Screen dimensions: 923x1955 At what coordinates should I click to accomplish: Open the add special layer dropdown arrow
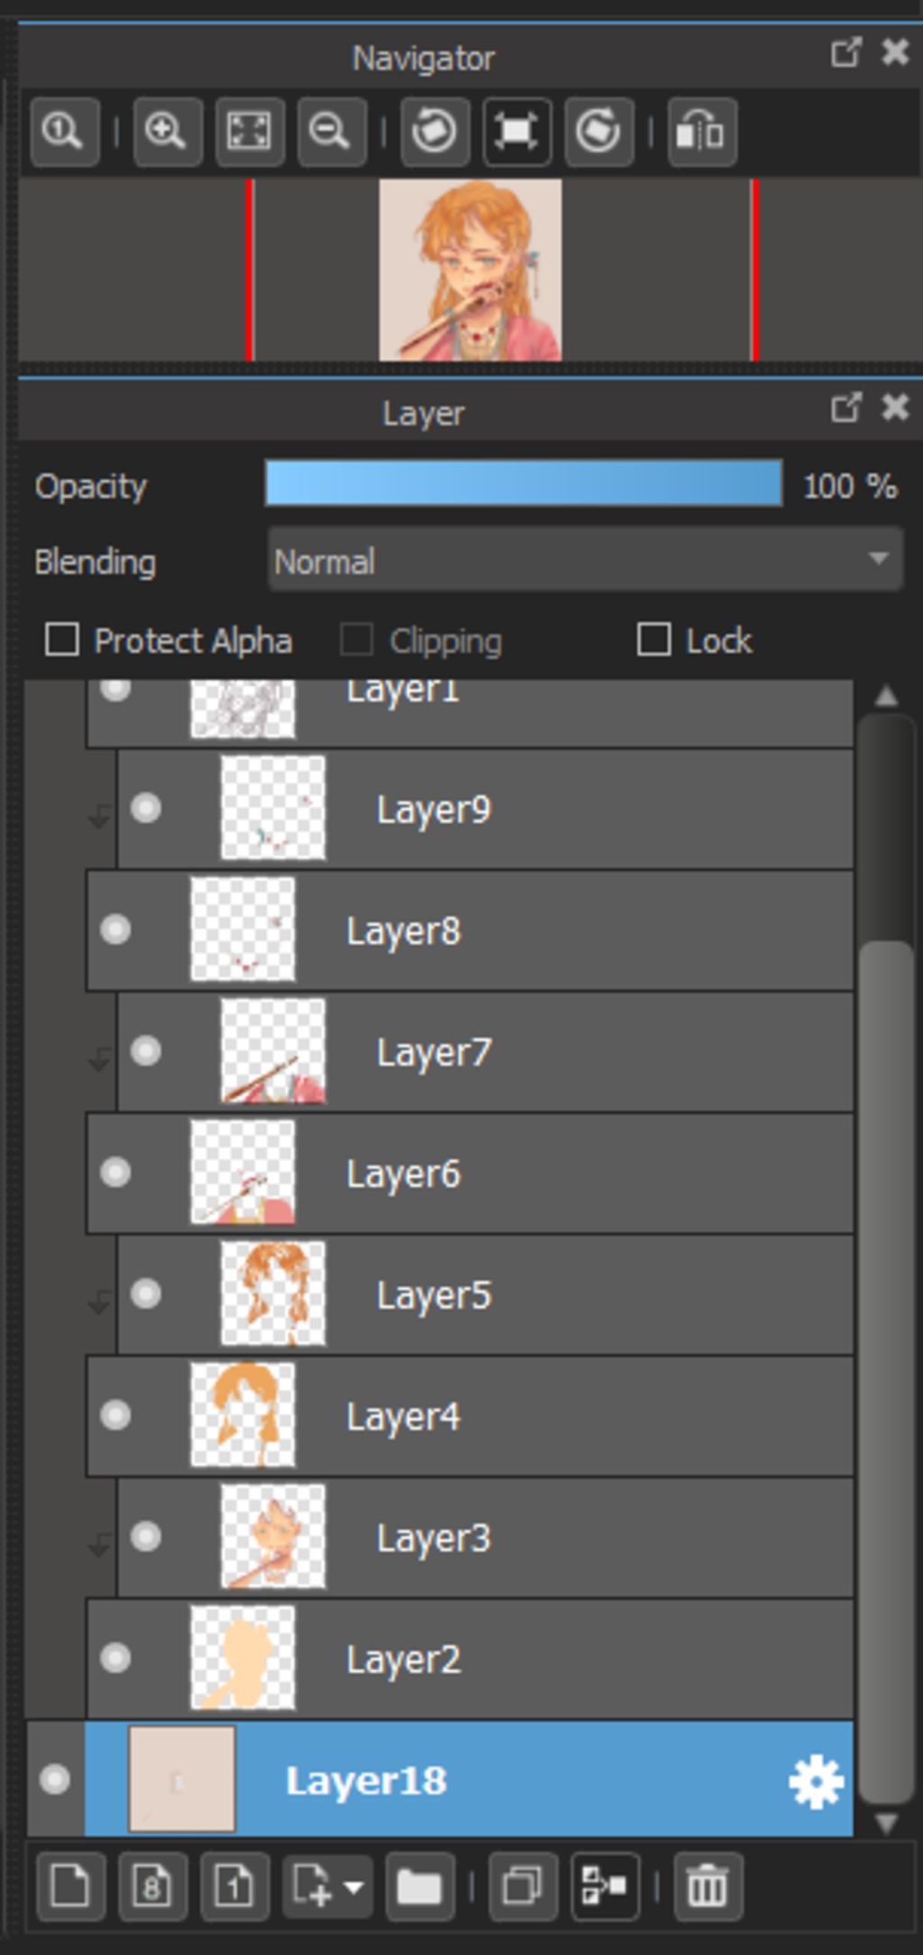coord(354,1886)
